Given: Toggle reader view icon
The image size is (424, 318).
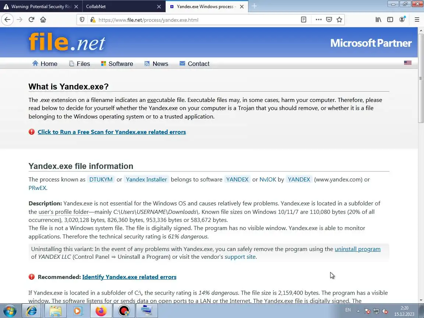Looking at the screenshot, I should 304,20.
